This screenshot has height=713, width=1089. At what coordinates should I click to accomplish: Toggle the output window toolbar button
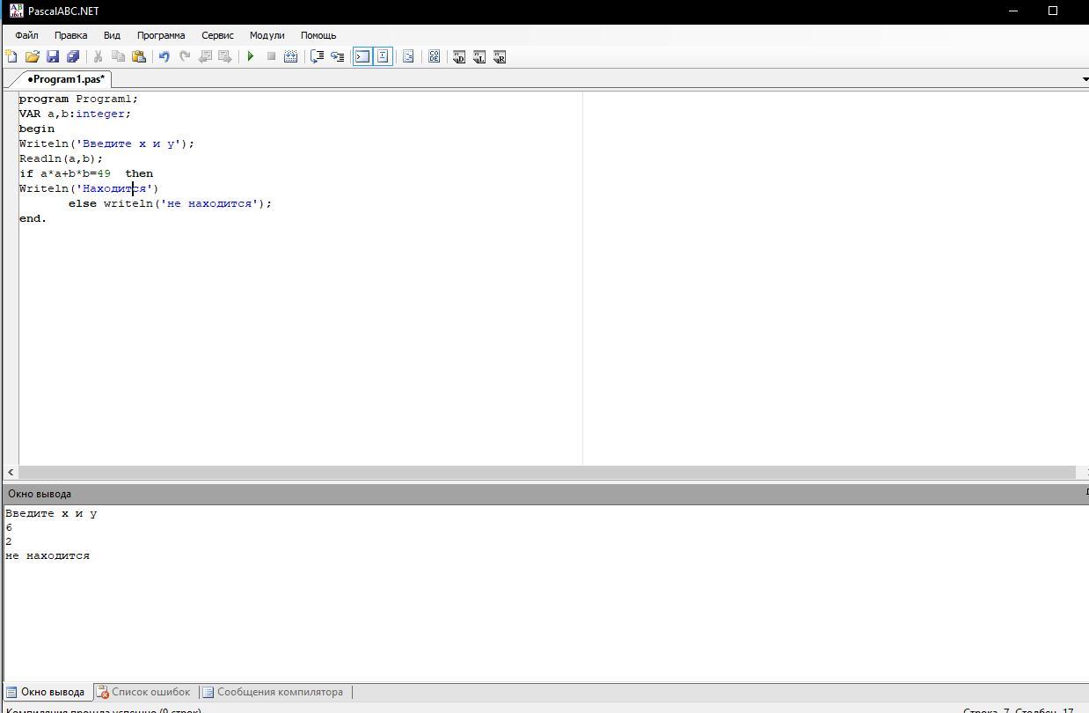pos(362,56)
